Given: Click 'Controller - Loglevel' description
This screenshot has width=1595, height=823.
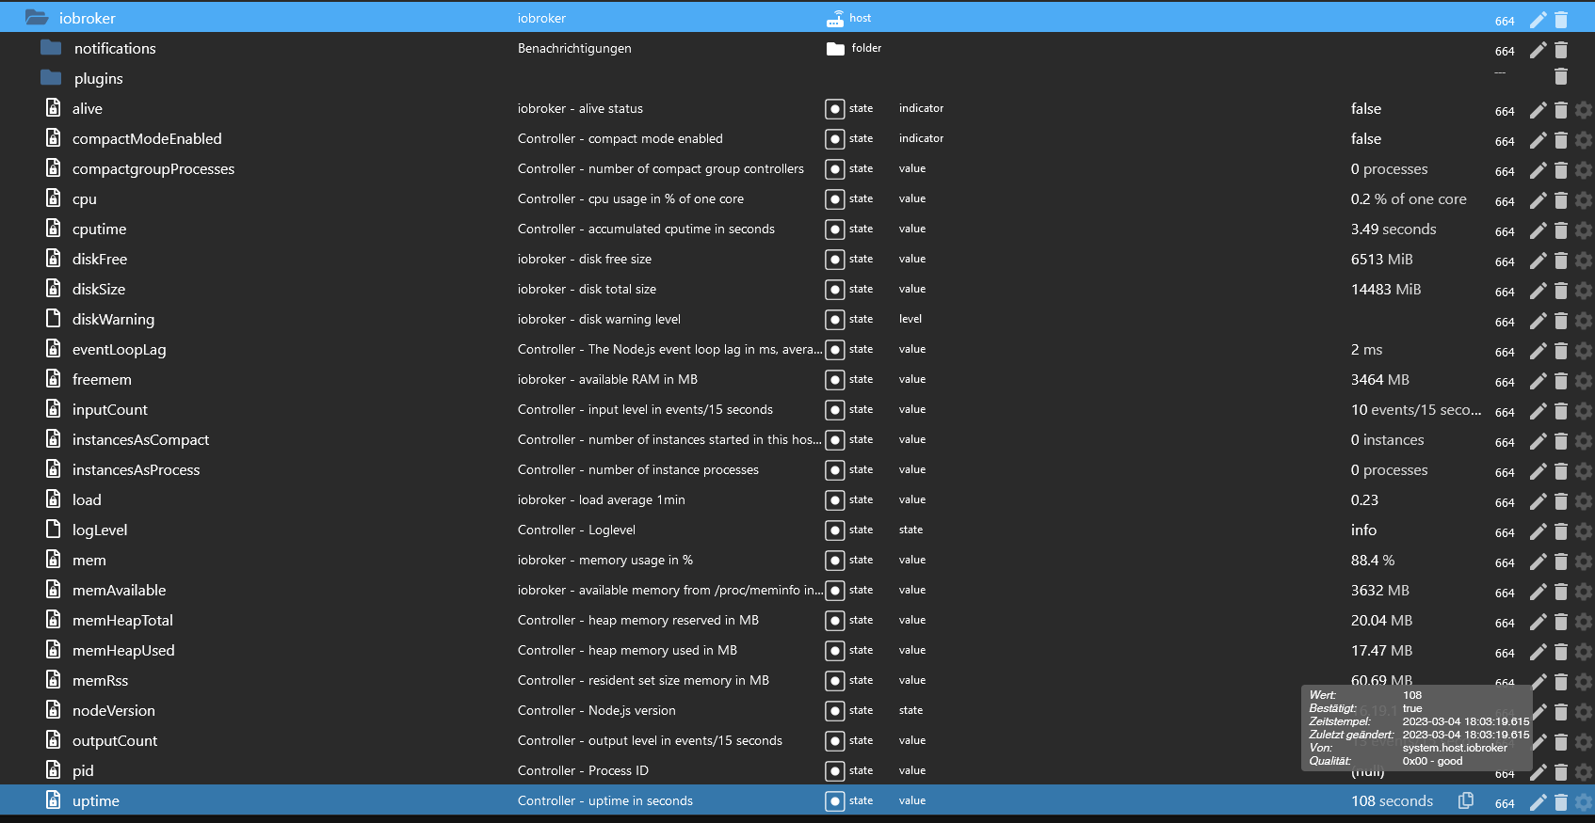Looking at the screenshot, I should [x=576, y=530].
